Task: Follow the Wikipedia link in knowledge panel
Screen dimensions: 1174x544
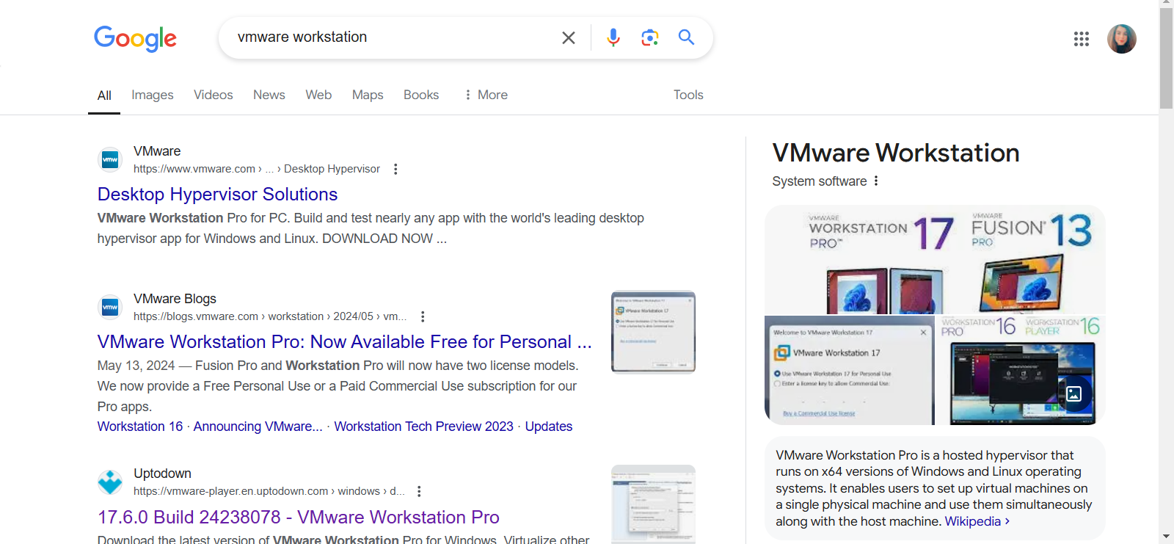Action: [977, 521]
